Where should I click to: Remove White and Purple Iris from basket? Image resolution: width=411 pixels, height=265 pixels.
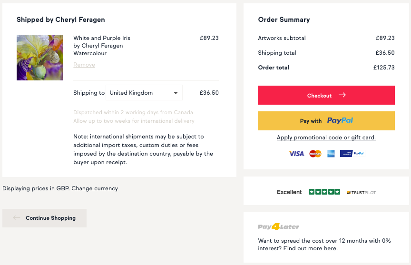point(84,65)
